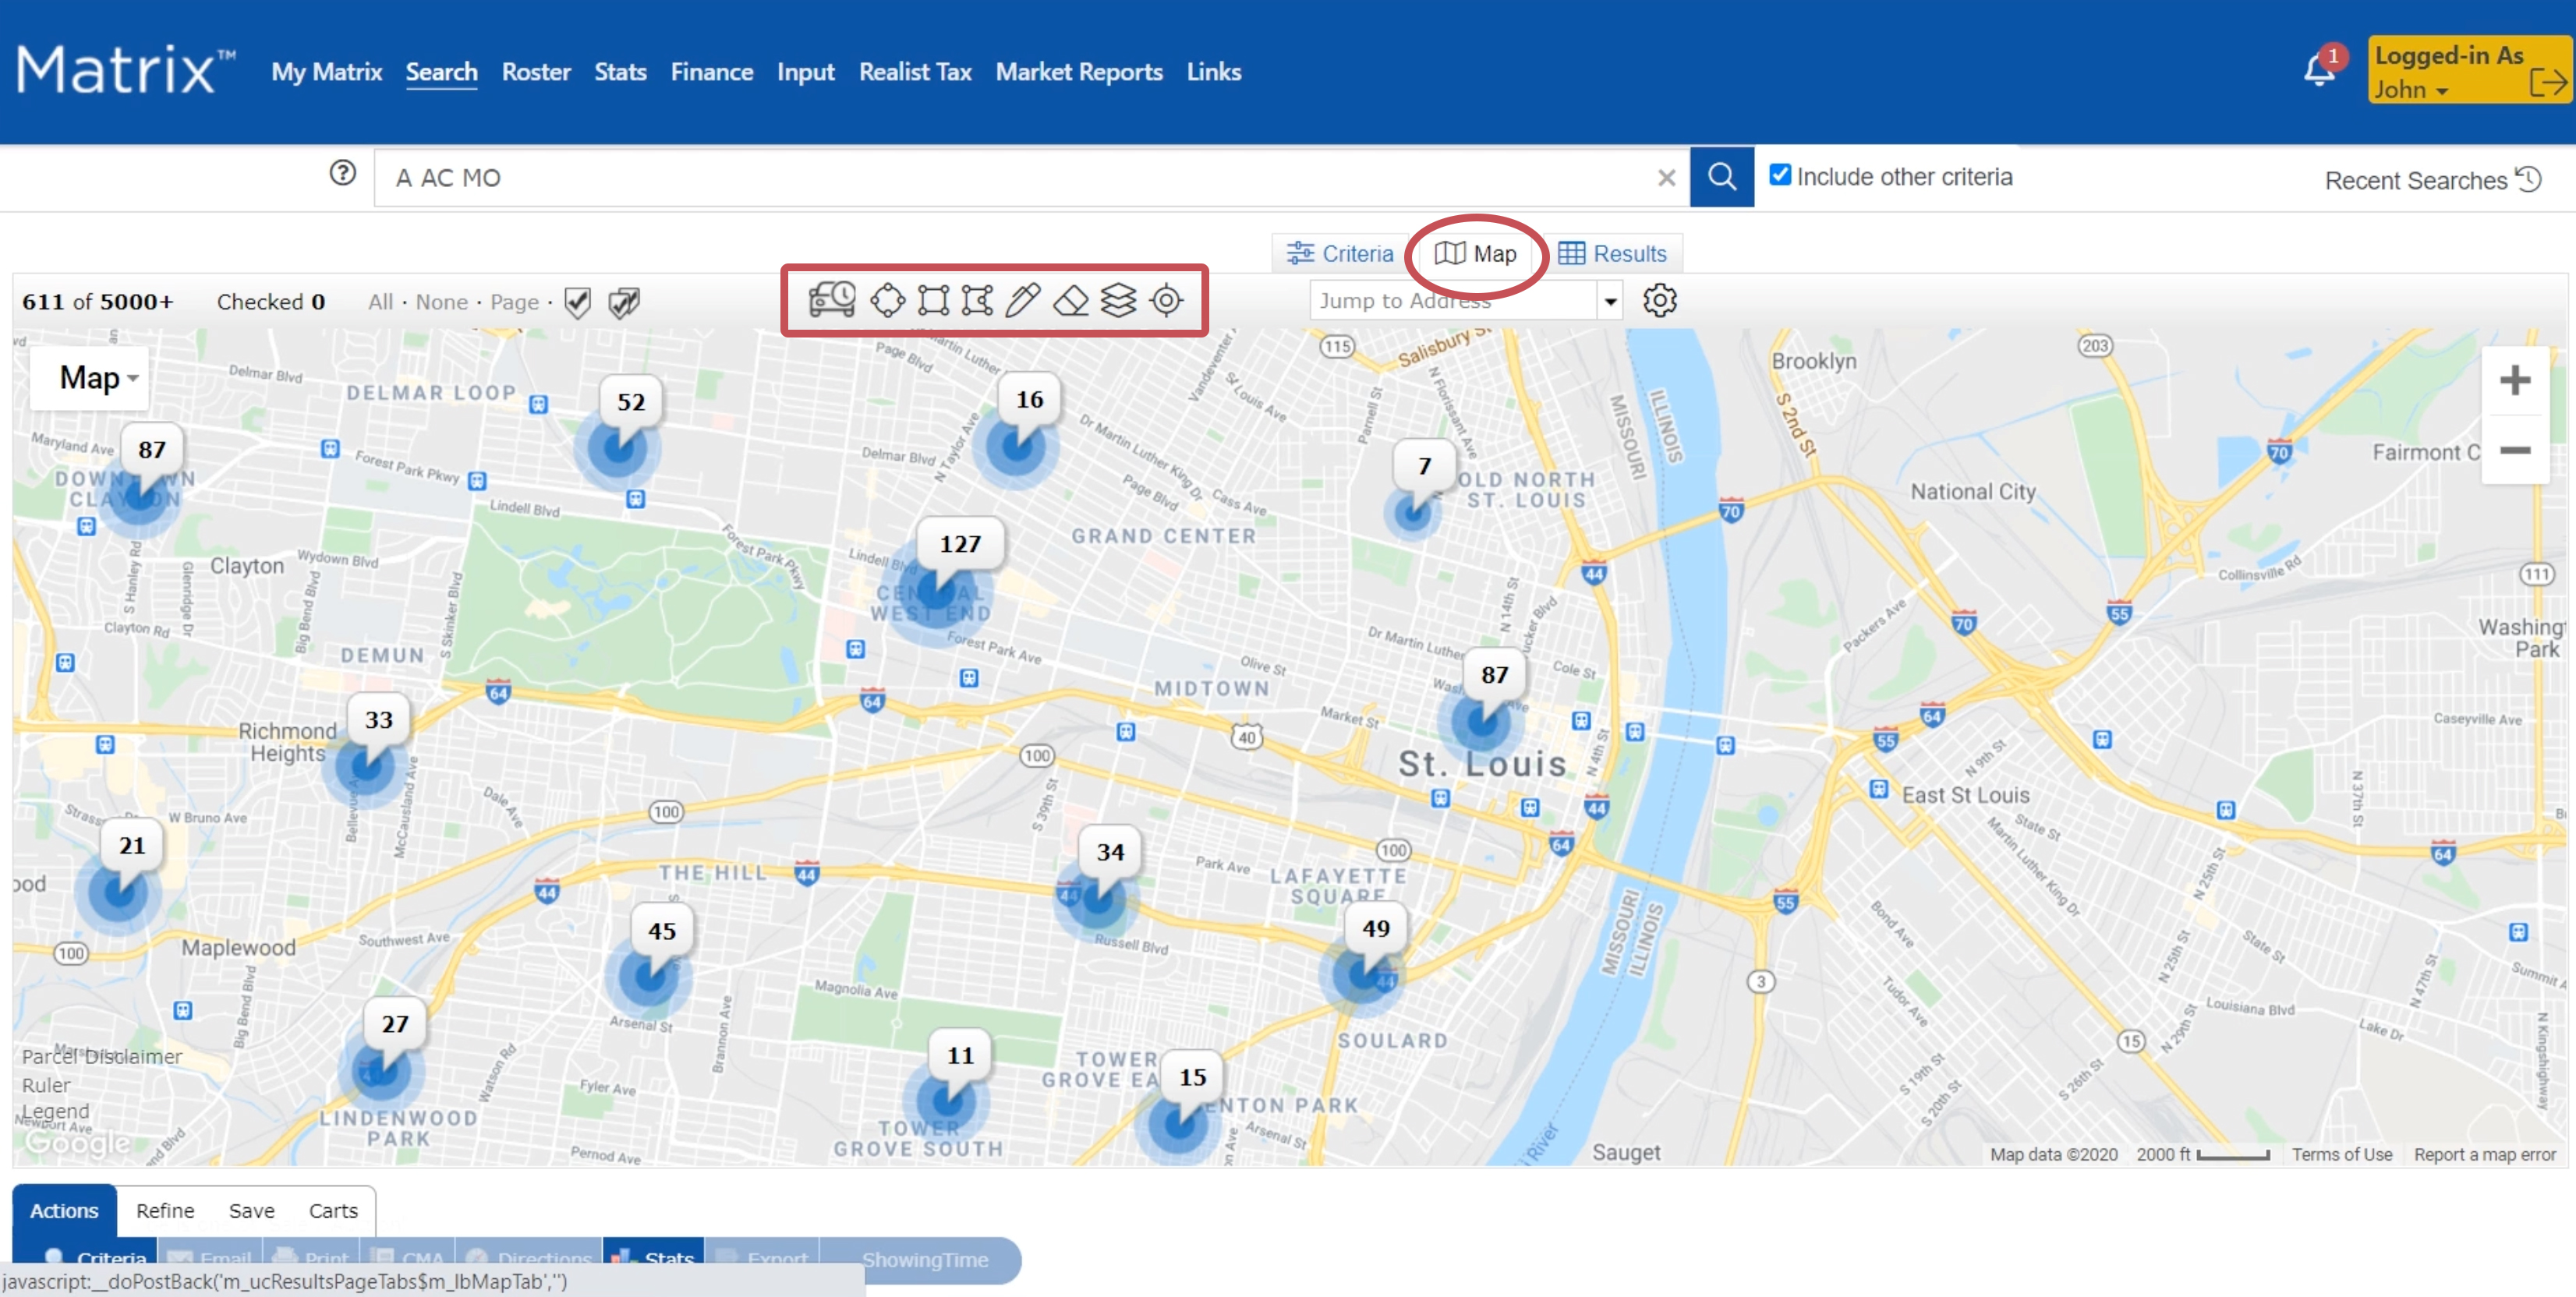Switch to the Results tab

1613,254
